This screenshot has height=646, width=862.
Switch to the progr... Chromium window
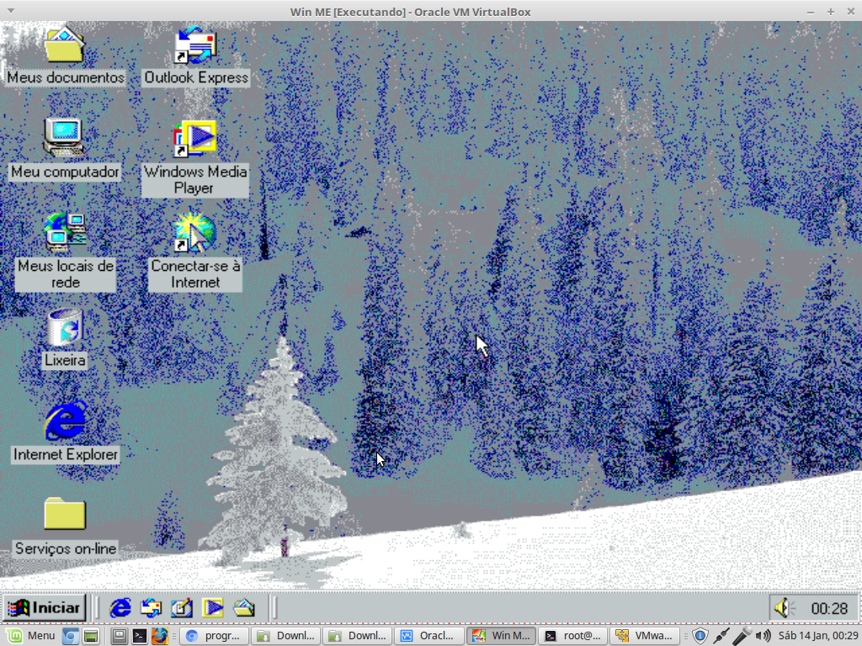[x=215, y=636]
